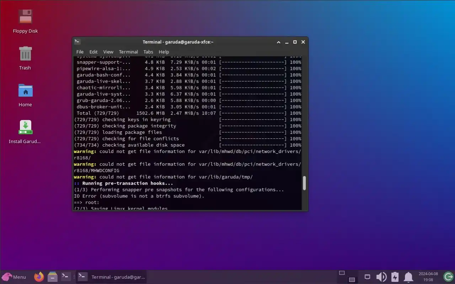Click the 'garuda-live-skel...' package line
Viewport: 455px width, 284px height.
187,81
